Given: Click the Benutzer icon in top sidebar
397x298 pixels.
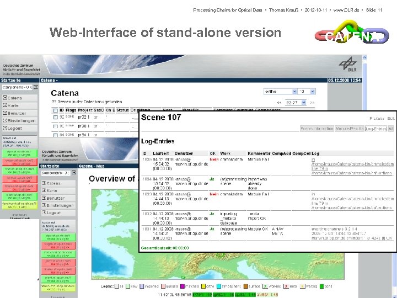Looking at the screenshot, I should (5, 113).
